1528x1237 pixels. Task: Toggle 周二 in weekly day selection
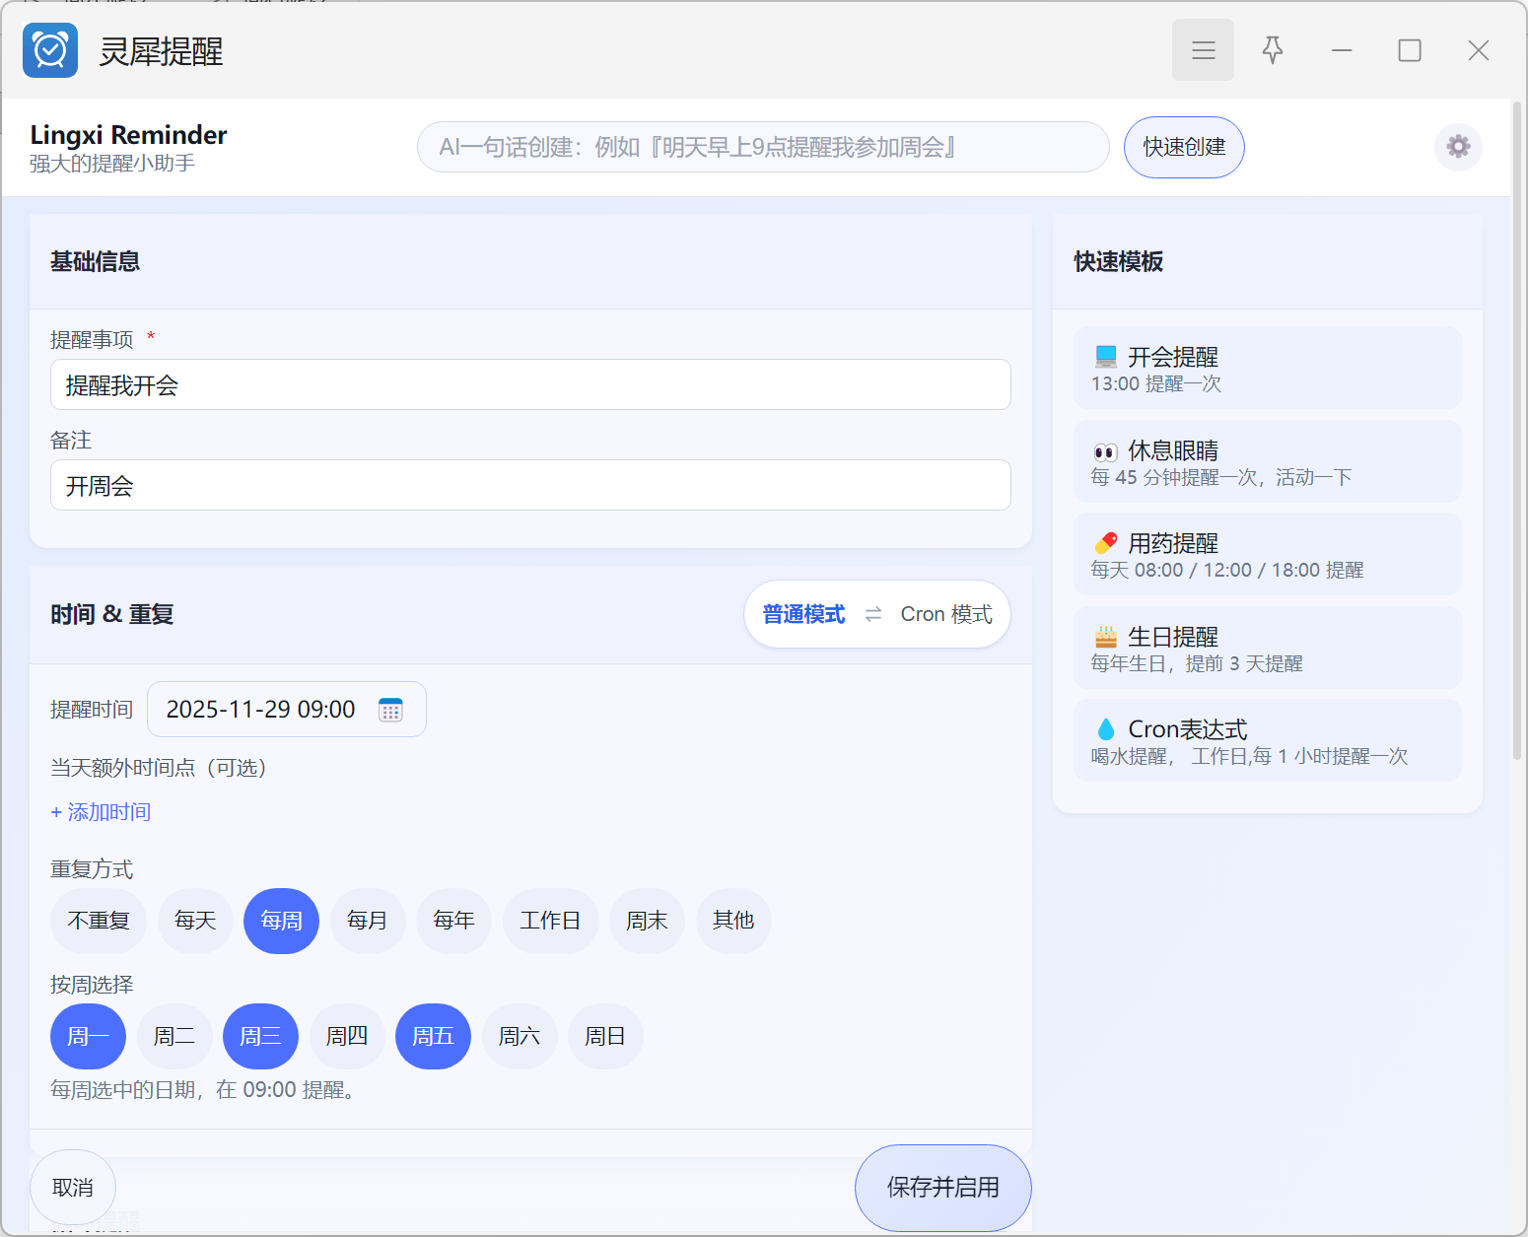174,1037
